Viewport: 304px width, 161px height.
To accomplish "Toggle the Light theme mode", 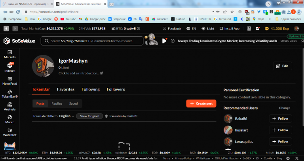I will pyautogui.click(x=208, y=28).
